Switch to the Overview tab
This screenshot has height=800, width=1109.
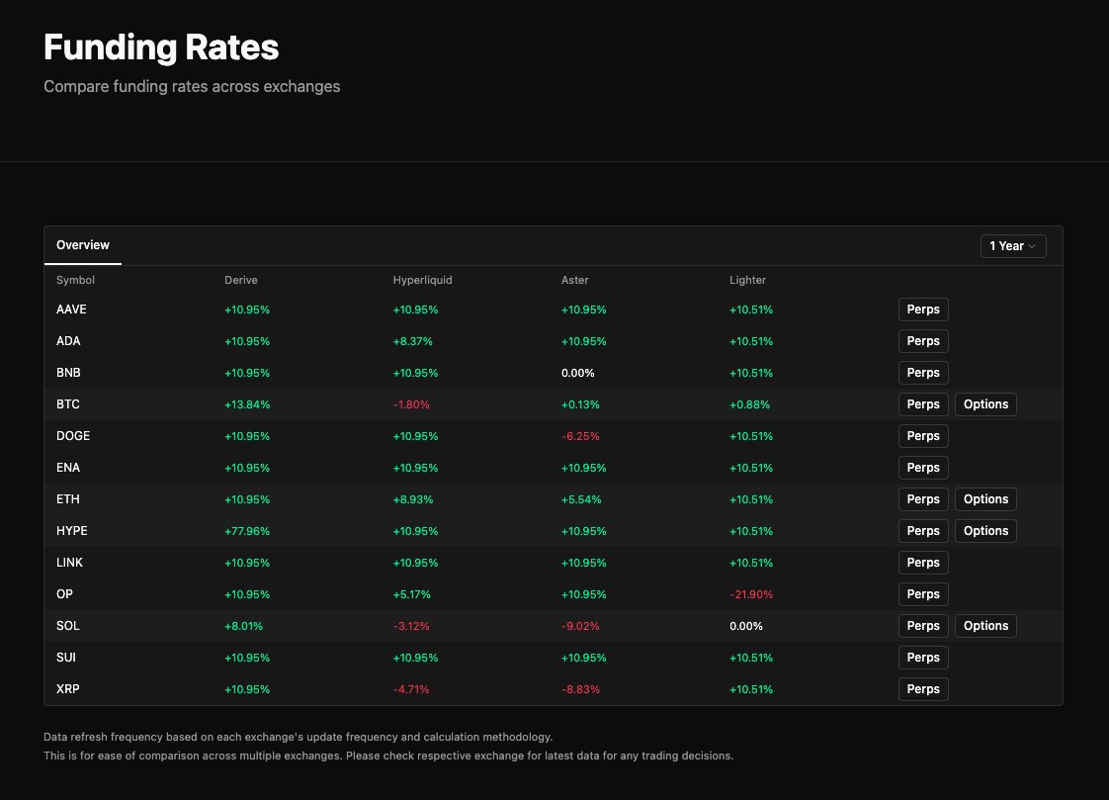pyautogui.click(x=83, y=245)
